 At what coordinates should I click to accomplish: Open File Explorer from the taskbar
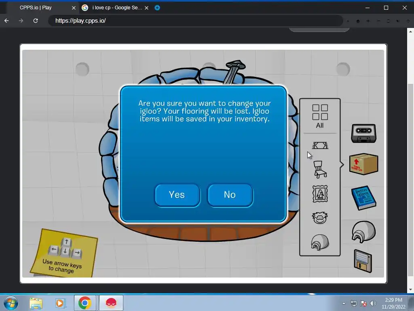tap(36, 303)
